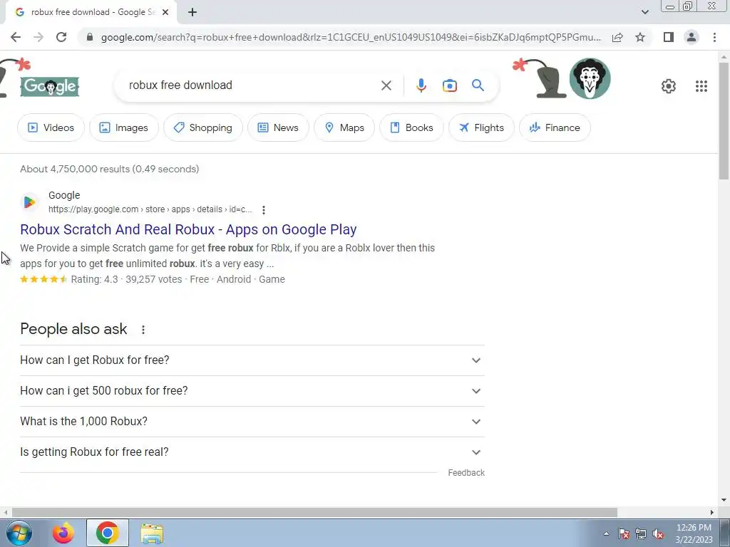
Task: Click the vertical scrollbar thumb
Action: pyautogui.click(x=724, y=120)
